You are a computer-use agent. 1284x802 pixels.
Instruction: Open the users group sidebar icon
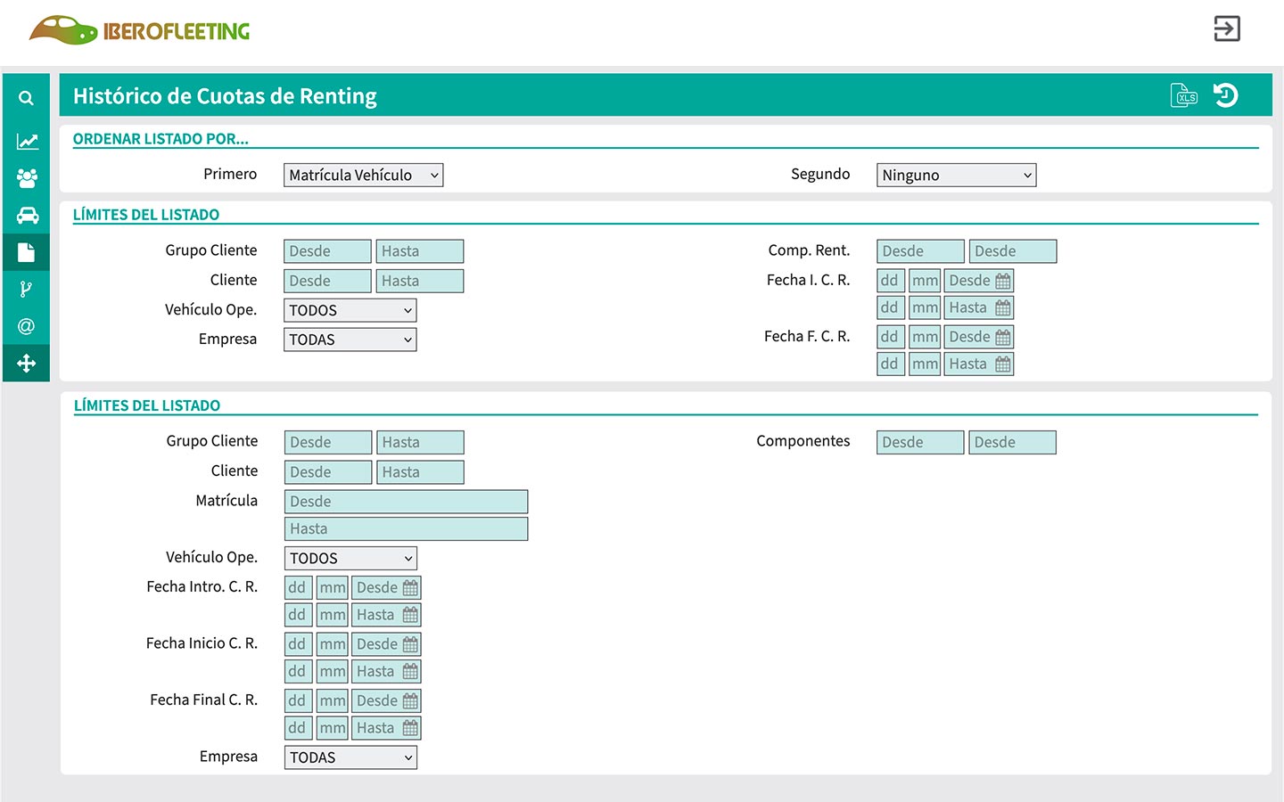pos(26,178)
